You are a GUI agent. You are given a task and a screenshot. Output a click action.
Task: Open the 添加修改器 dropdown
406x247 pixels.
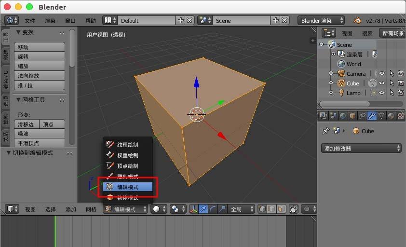[x=361, y=148]
